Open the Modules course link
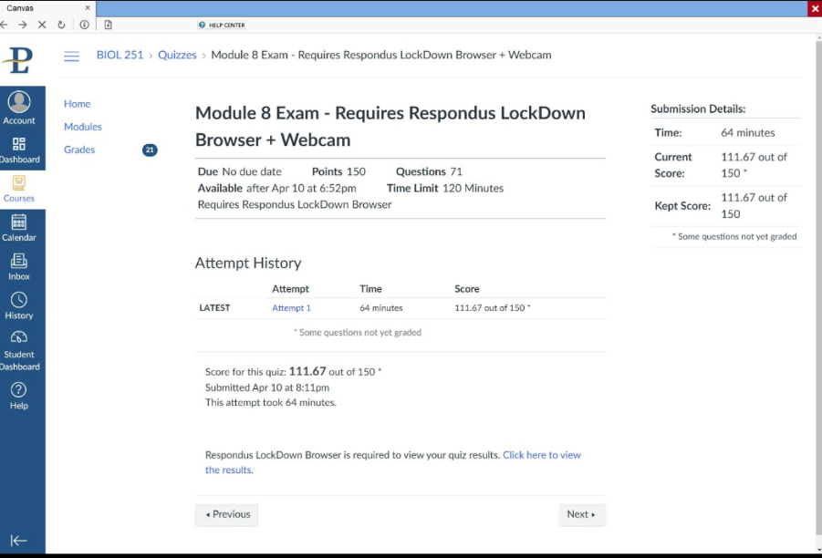 click(x=83, y=127)
